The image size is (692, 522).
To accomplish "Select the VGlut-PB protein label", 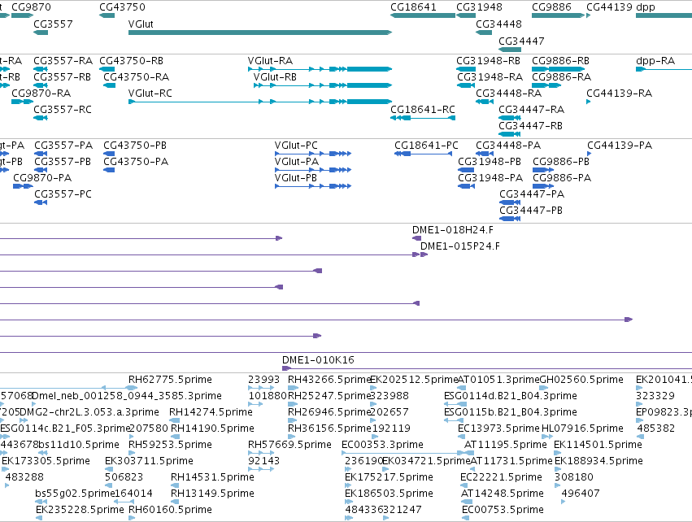I will pos(296,178).
